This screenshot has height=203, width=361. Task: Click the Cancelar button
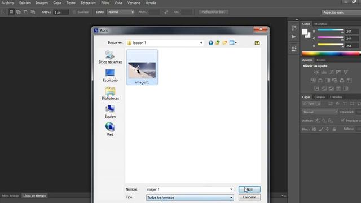(x=249, y=197)
